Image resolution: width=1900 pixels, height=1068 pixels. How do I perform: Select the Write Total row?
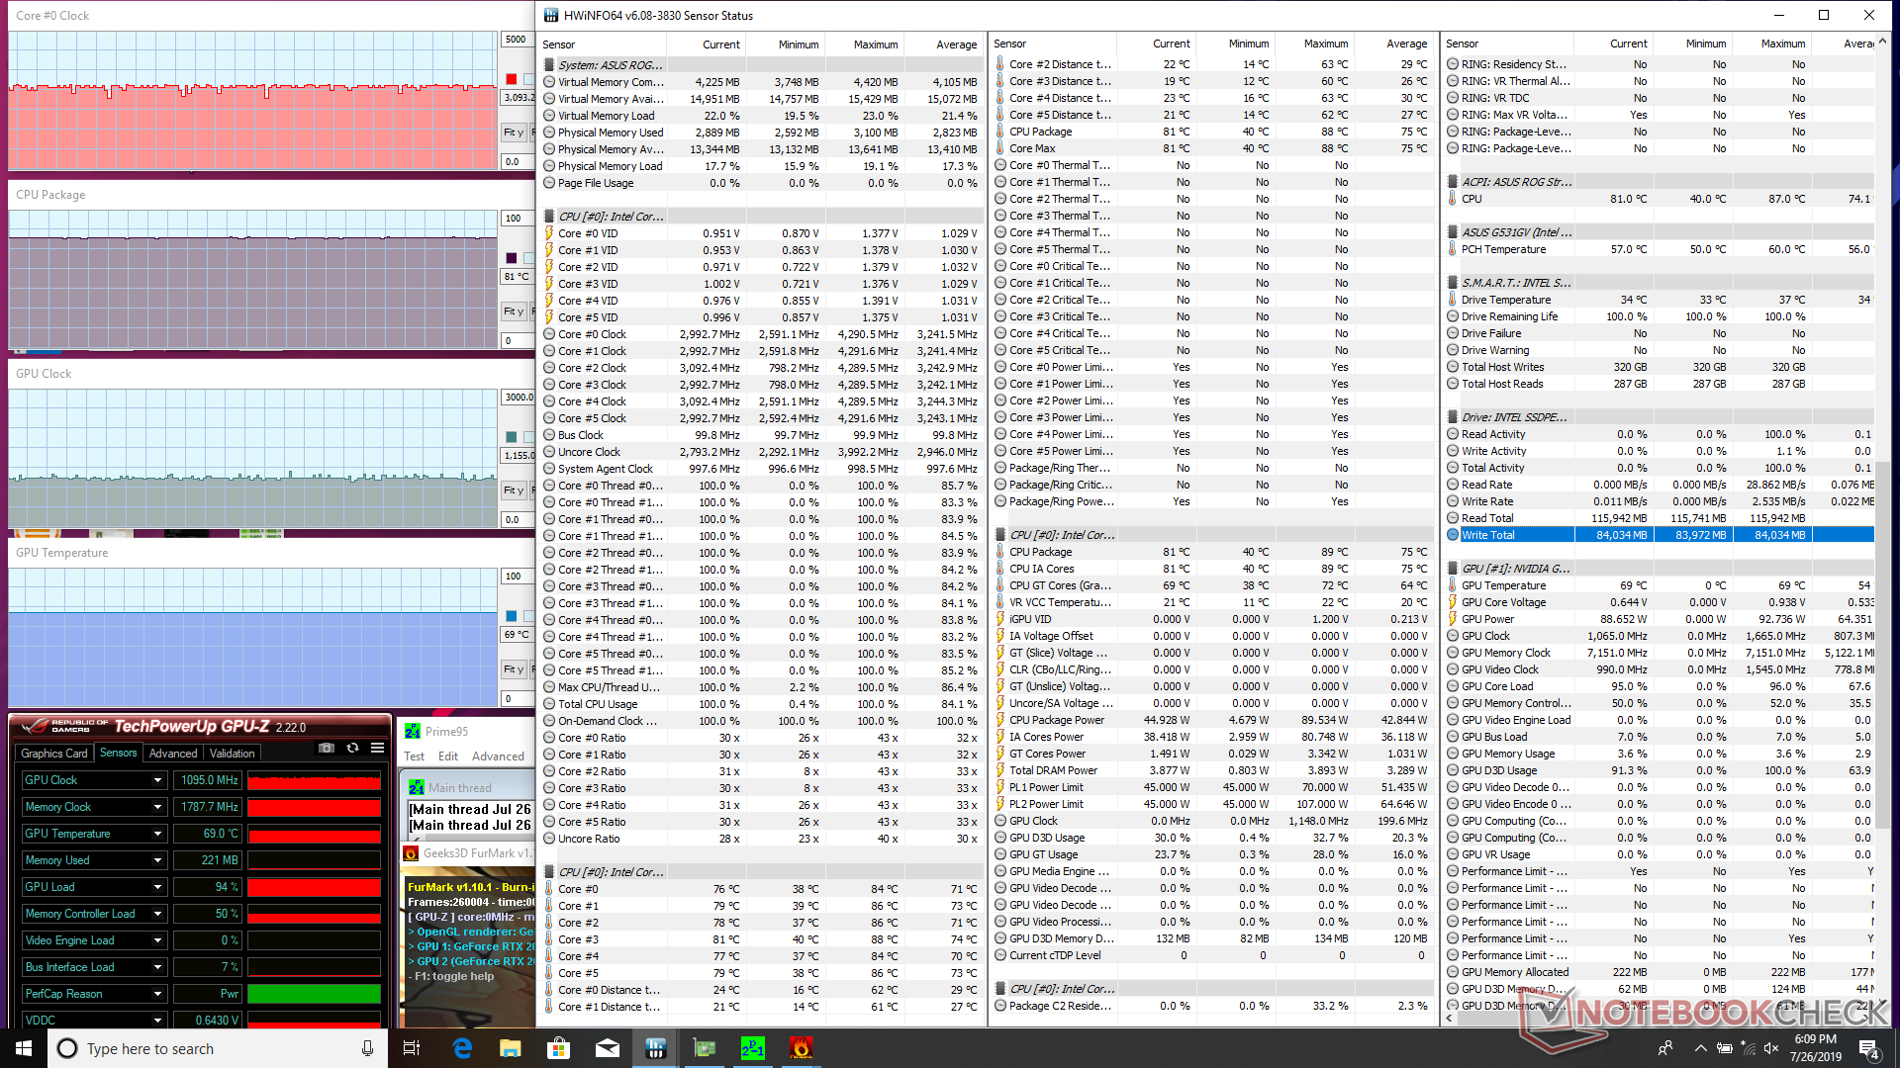click(1659, 535)
